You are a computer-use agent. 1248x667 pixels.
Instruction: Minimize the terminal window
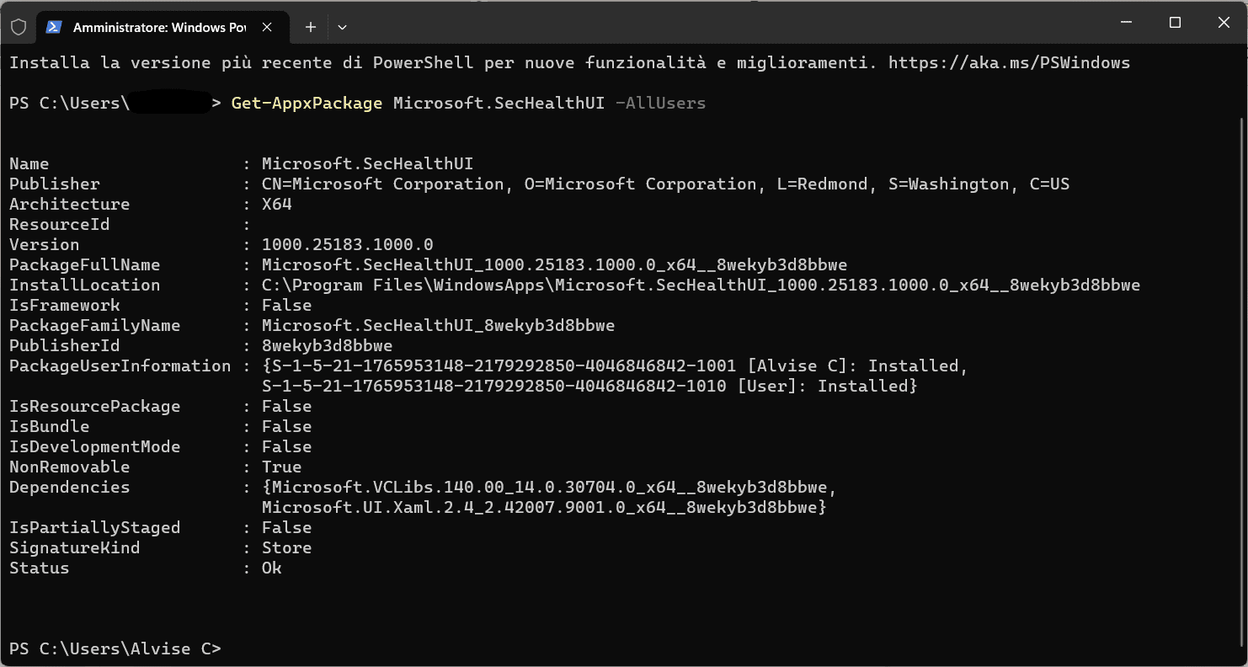(x=1125, y=23)
